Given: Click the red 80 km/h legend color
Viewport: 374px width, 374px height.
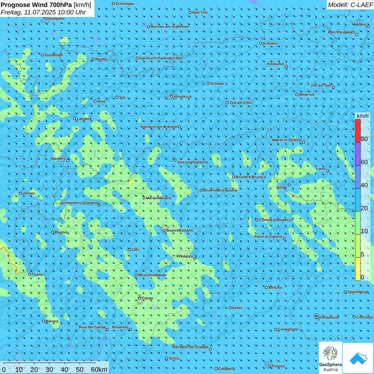Looking at the screenshot, I should (x=358, y=131).
